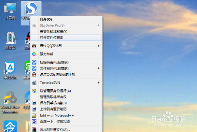Click the SkyDrive cloud icon

click(34, 26)
